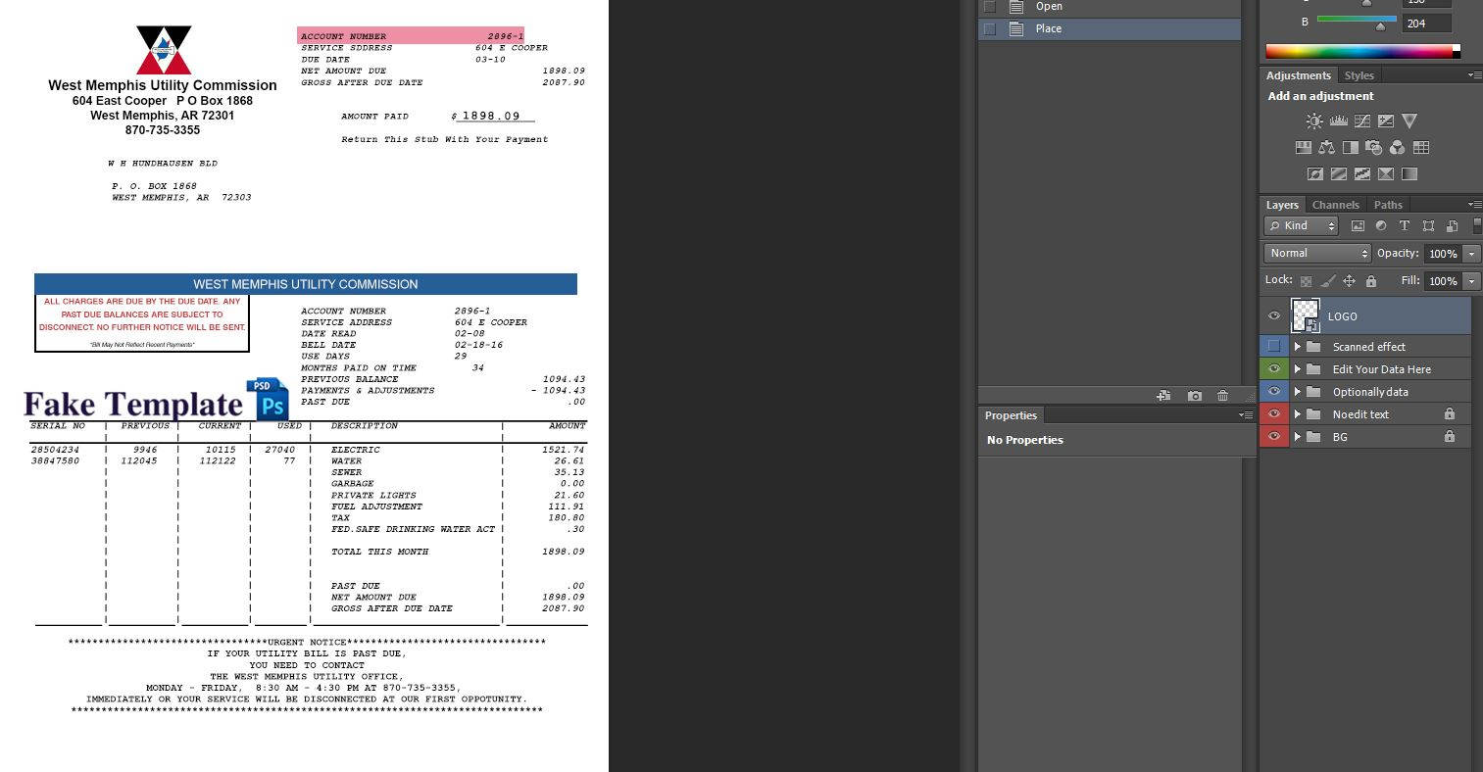Add a Black & White adjustment

coord(1351,147)
